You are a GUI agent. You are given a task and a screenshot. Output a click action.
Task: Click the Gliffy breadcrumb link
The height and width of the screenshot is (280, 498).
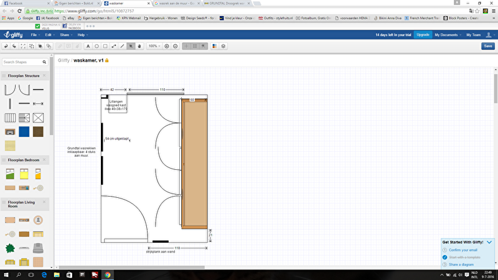(63, 60)
